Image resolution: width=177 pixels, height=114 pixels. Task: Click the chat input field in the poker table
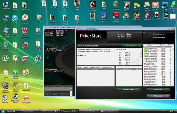pyautogui.click(x=57, y=89)
